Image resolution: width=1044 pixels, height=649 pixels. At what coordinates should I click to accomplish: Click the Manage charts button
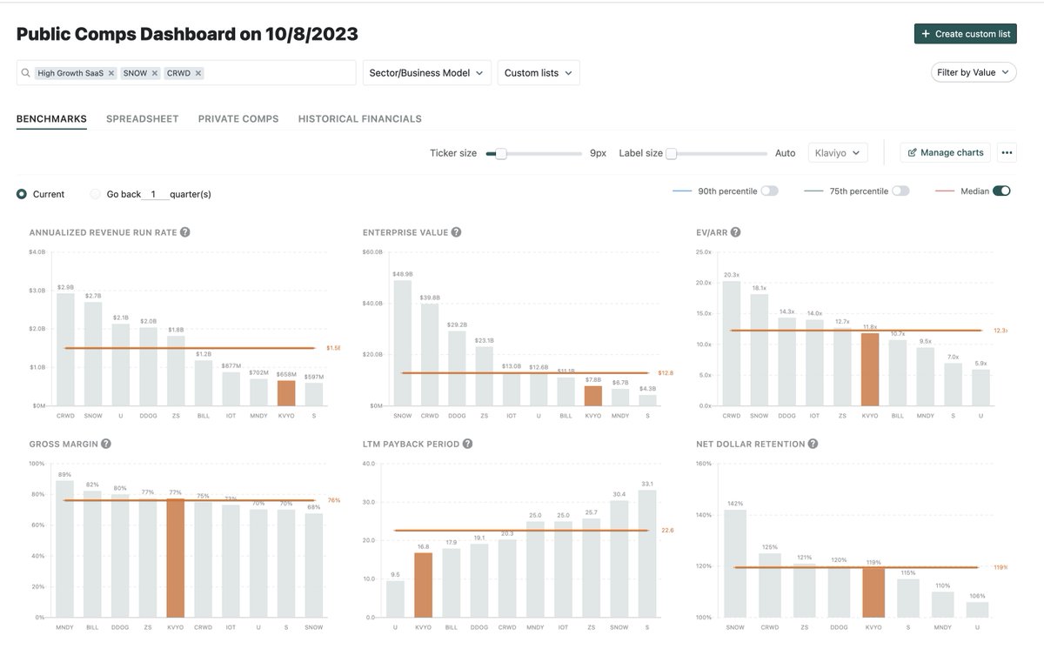click(x=944, y=151)
